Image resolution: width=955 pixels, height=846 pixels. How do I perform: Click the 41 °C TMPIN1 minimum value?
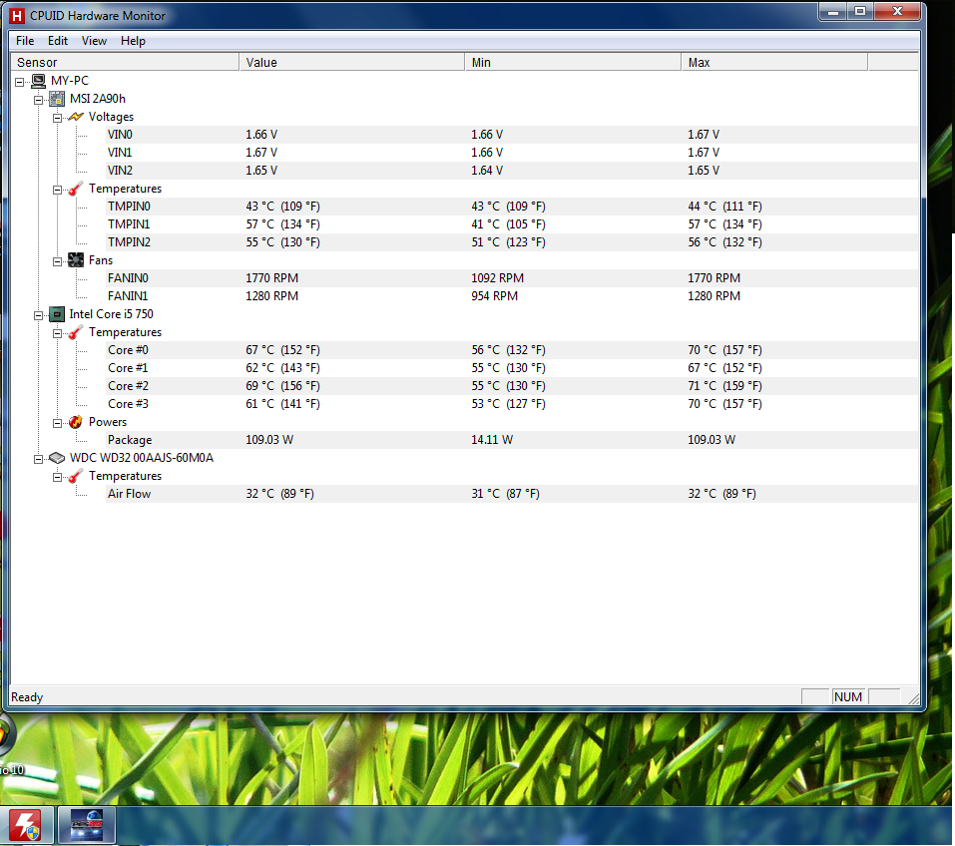click(x=508, y=224)
